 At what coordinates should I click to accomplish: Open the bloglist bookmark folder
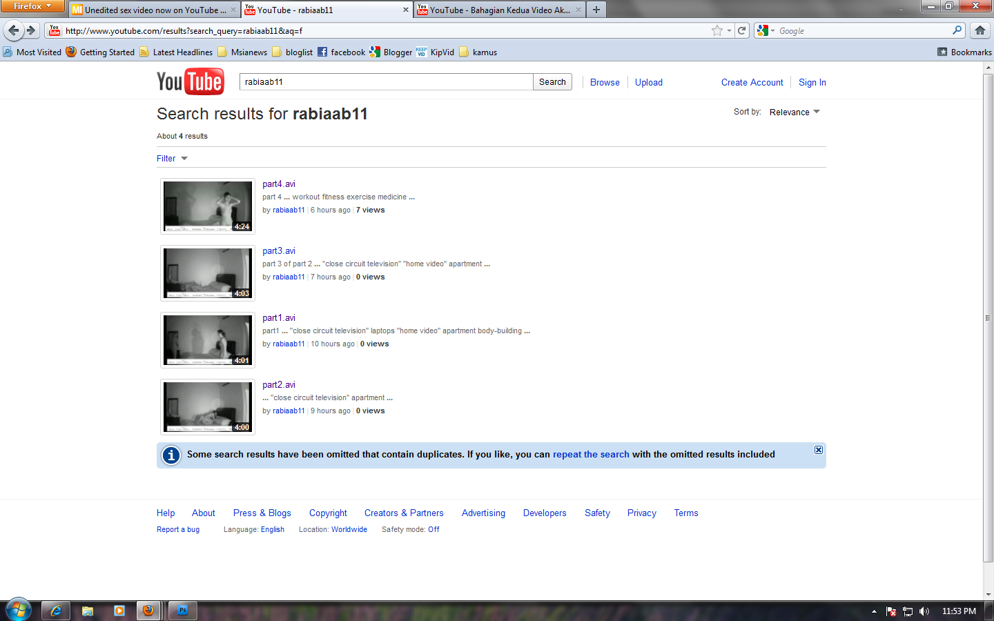point(293,52)
